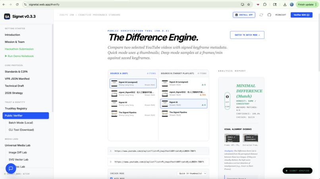Open the GitHub icon link
Screen dimensions: 320x179
(x=269, y=15)
